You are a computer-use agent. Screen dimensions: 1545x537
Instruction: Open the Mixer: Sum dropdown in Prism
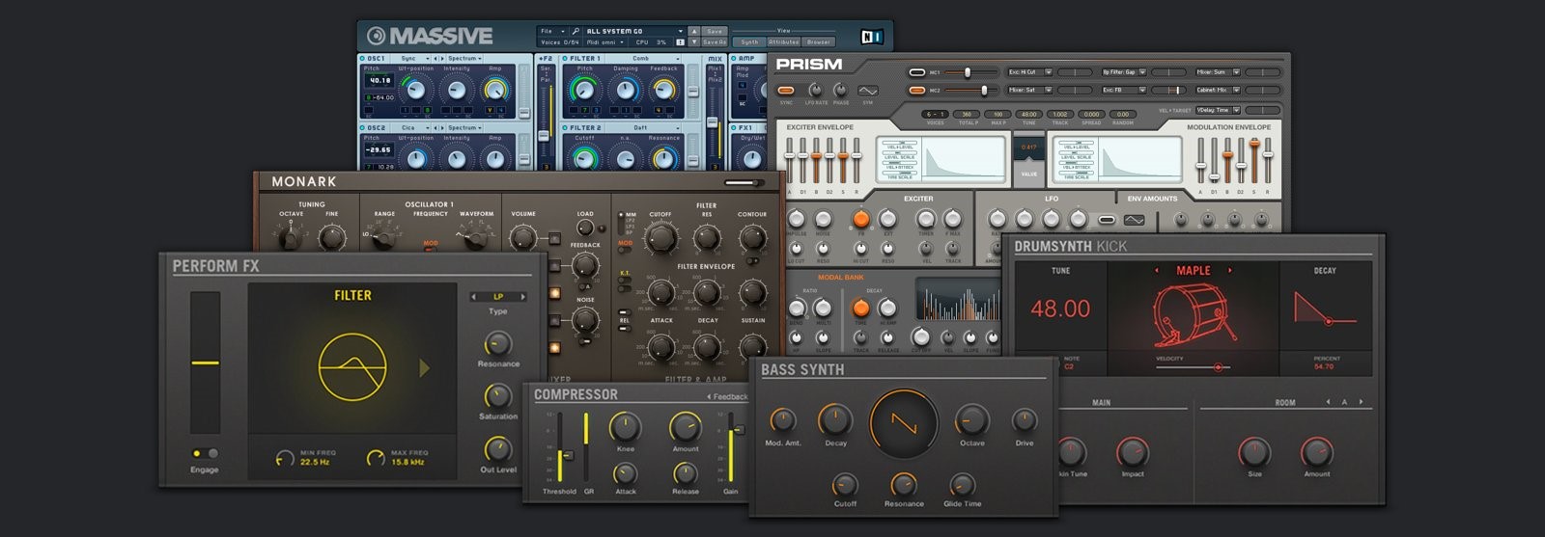[x=1219, y=72]
